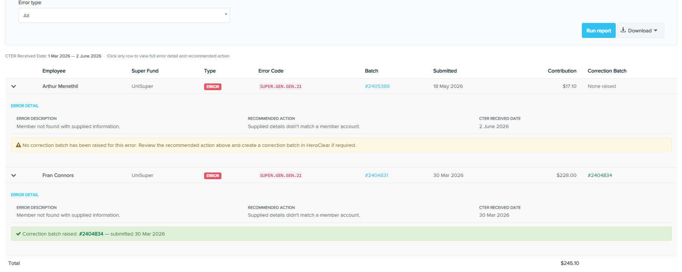Click UniSuper in the Arthur Menethil row
The image size is (682, 272).
(x=142, y=86)
